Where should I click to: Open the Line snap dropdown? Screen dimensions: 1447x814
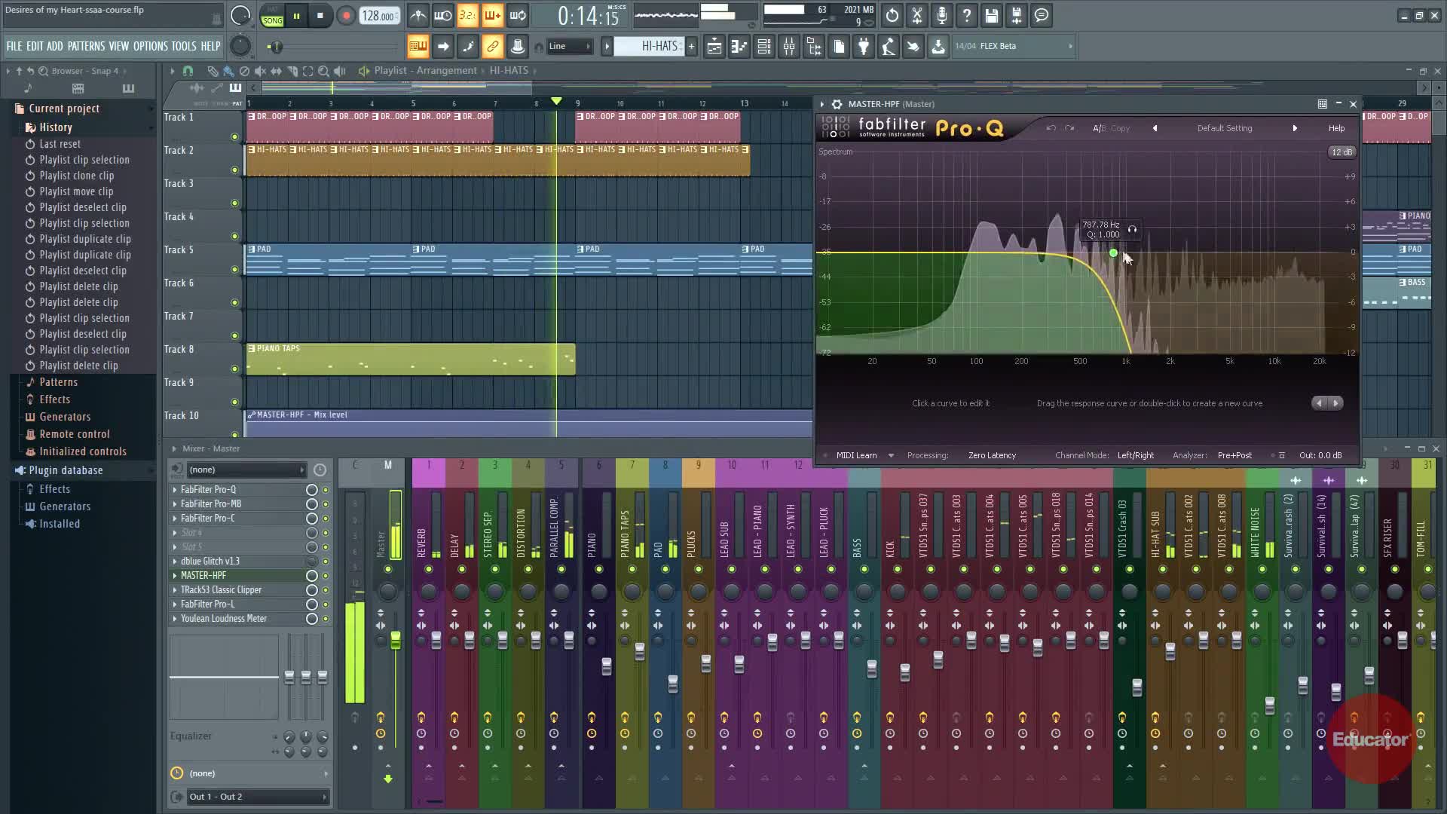pos(569,47)
